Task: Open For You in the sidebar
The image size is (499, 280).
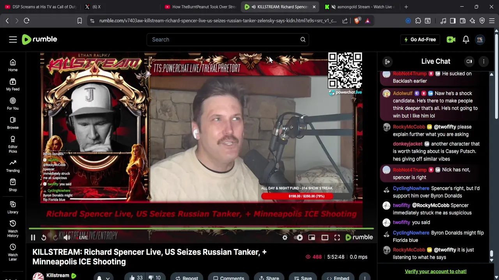Action: pyautogui.click(x=13, y=104)
